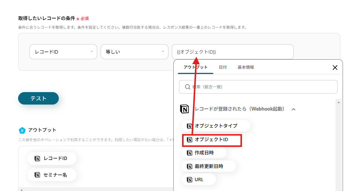Click the blue アウトプット section icon
349x191 pixels.
point(22,130)
